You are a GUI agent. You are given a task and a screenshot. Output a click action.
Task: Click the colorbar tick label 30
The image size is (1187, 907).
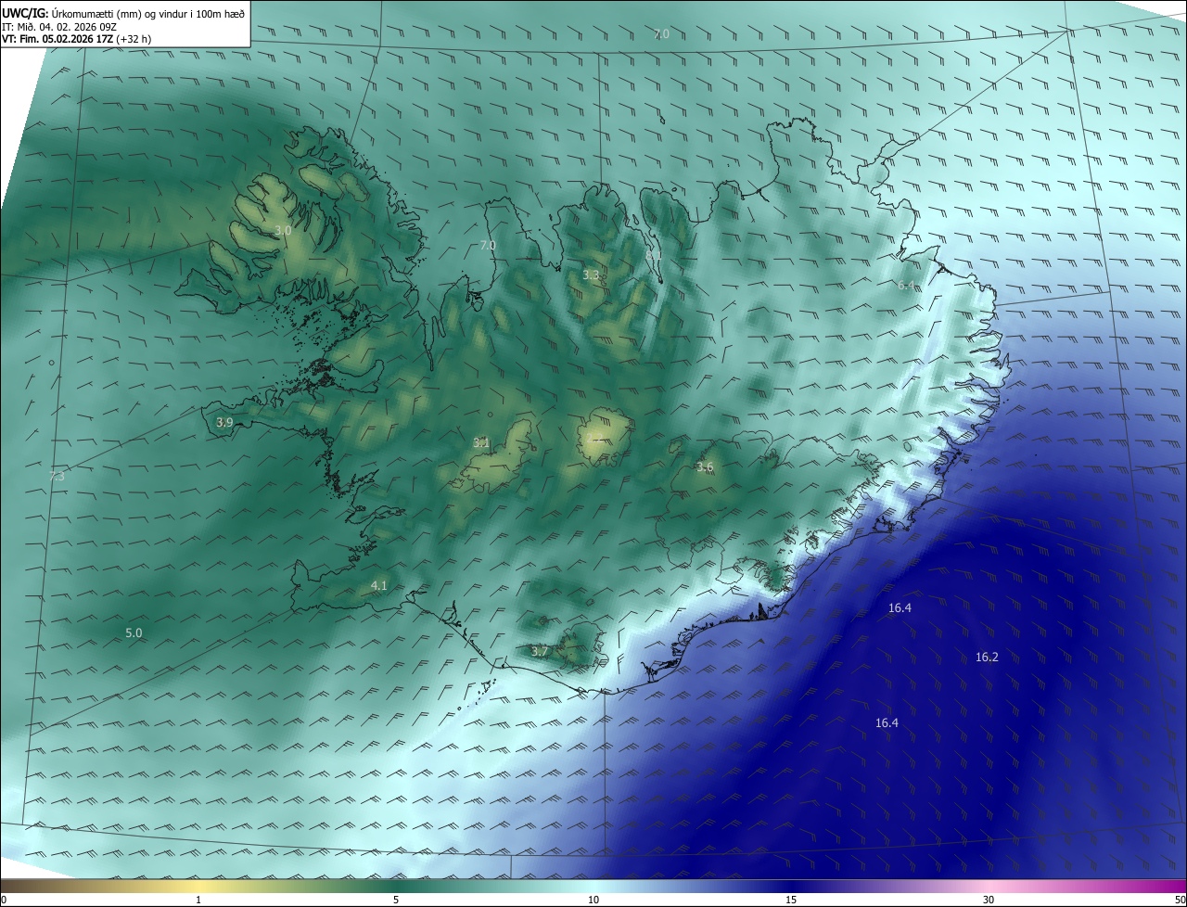pyautogui.click(x=989, y=901)
